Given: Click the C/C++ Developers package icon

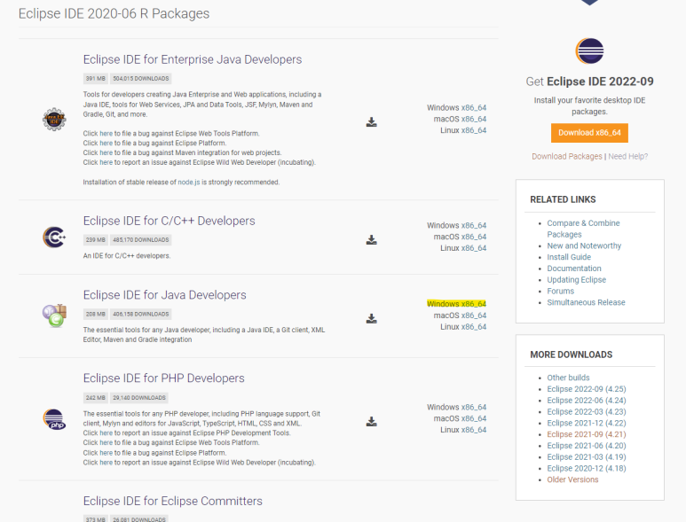Looking at the screenshot, I should 54,238.
